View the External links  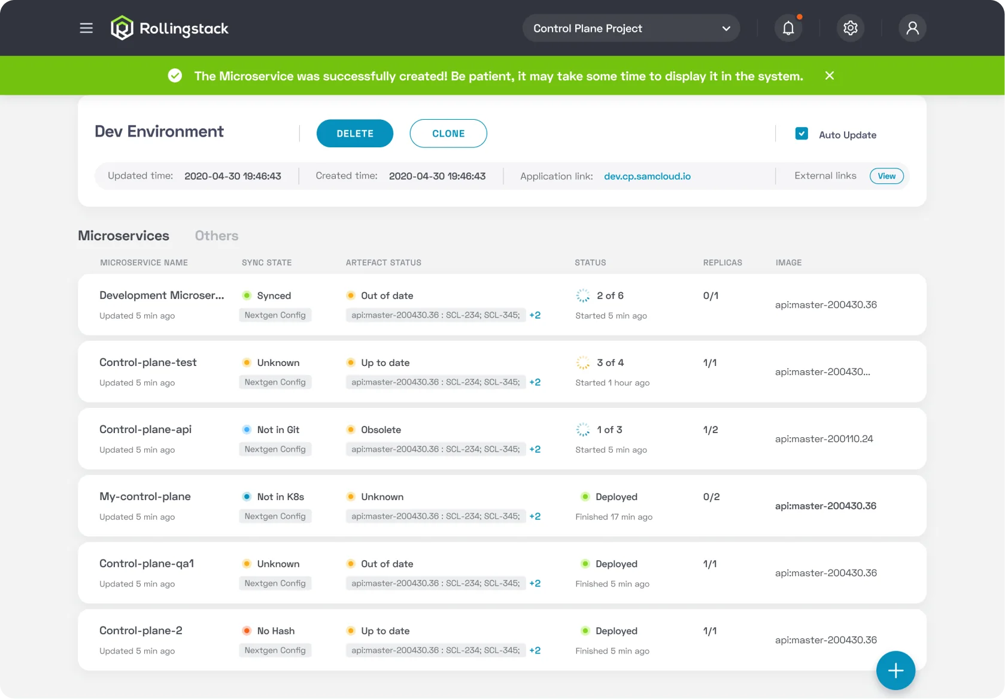pyautogui.click(x=886, y=176)
